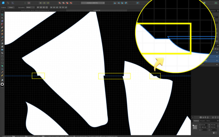The image size is (219, 137).
Task: Switch to the Navigator tab
Action: pyautogui.click(x=202, y=121)
